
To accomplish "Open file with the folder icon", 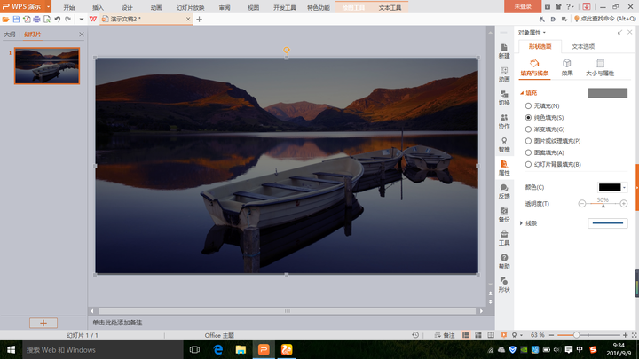I will tap(5, 20).
